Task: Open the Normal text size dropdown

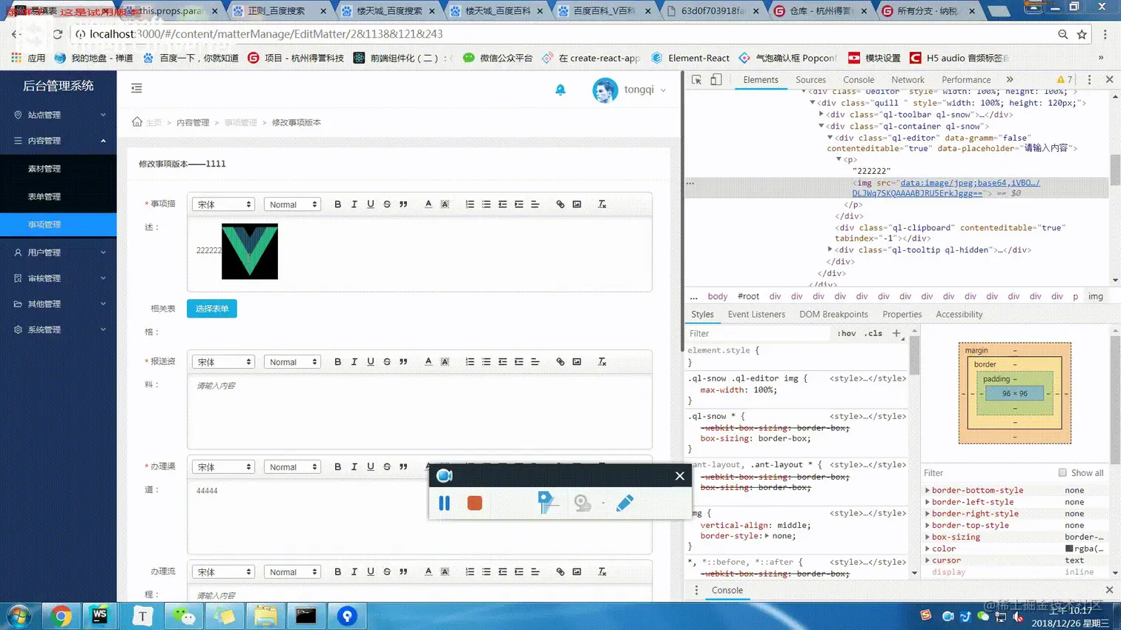Action: tap(292, 204)
